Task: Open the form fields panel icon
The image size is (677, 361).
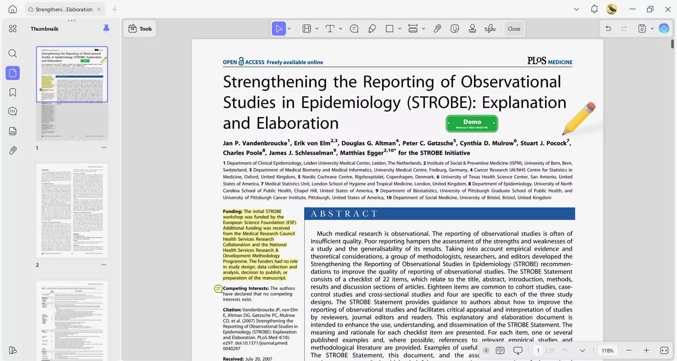Action: [x=12, y=131]
